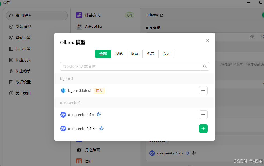264x166 pixels.
Task: Select the AiHubMix provider
Action: click(x=105, y=26)
